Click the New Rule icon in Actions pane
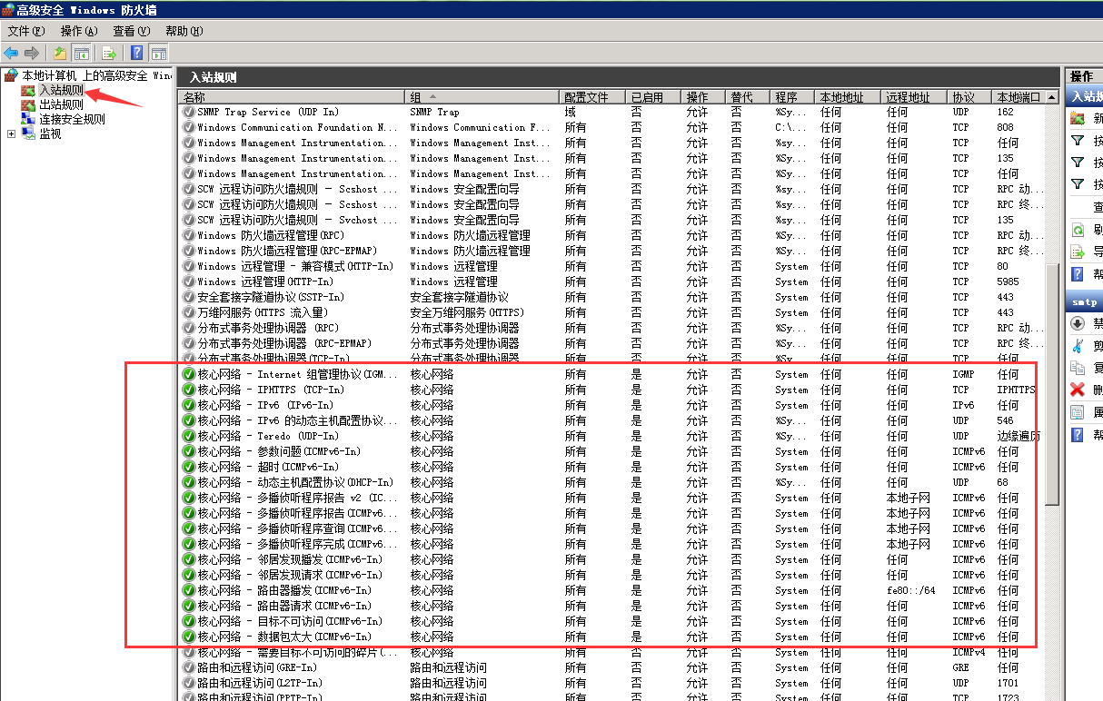The height and width of the screenshot is (701, 1103). 1078,118
